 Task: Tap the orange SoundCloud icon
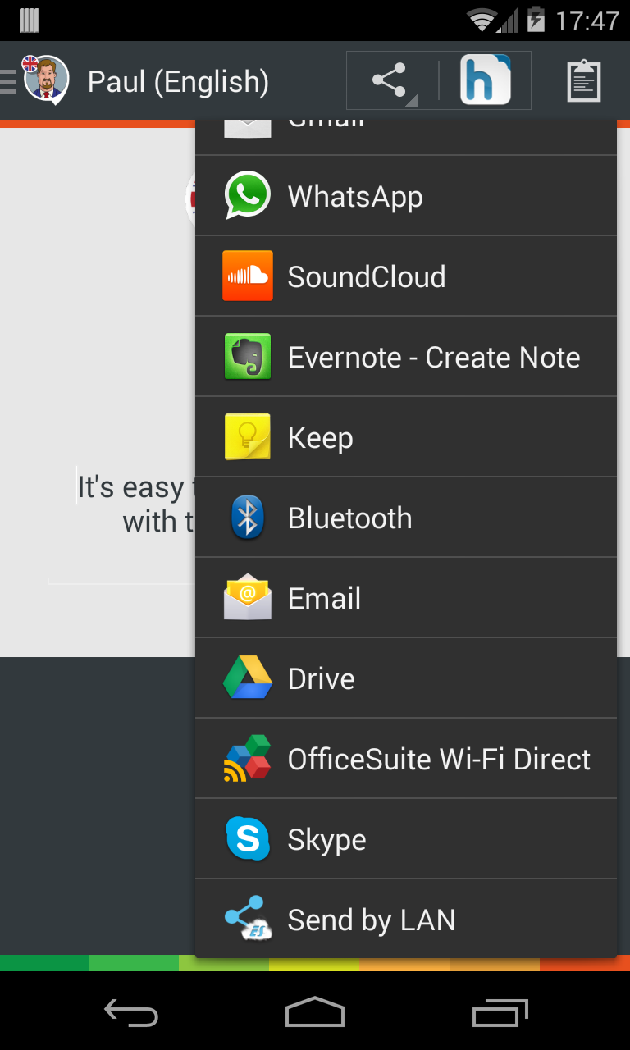click(247, 276)
